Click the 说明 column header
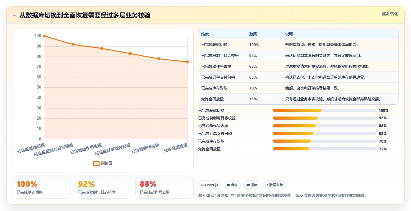Screen dimensions: 411x211 [x=289, y=34]
